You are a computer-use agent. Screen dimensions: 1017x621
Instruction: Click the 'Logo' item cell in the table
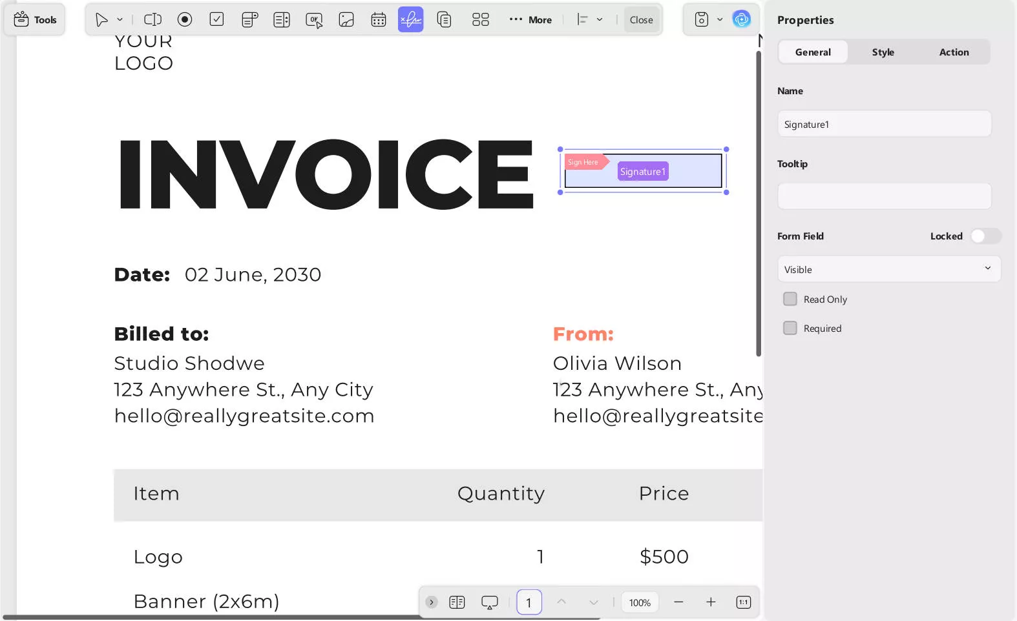click(x=158, y=557)
